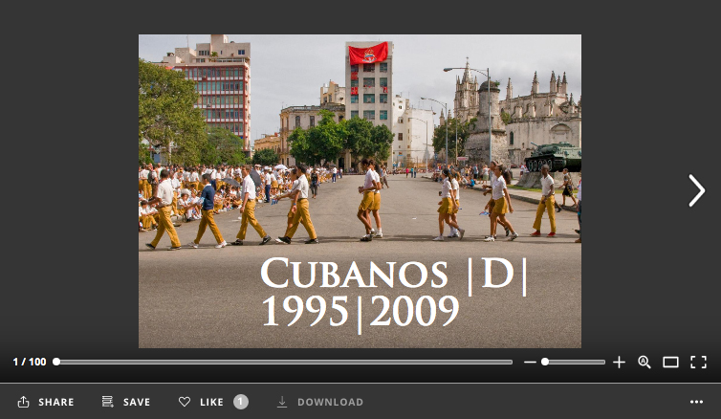Go to the next page arrow
Image resolution: width=721 pixels, height=419 pixels.
(696, 190)
